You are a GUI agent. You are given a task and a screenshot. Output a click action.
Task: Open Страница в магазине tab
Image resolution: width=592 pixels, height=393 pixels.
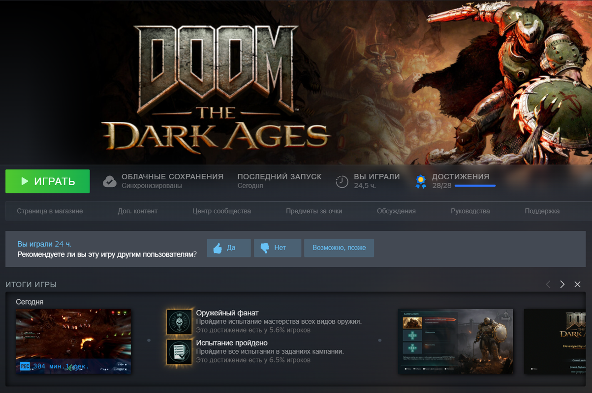pos(50,211)
